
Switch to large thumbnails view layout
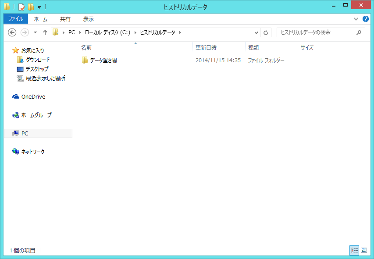(x=363, y=250)
